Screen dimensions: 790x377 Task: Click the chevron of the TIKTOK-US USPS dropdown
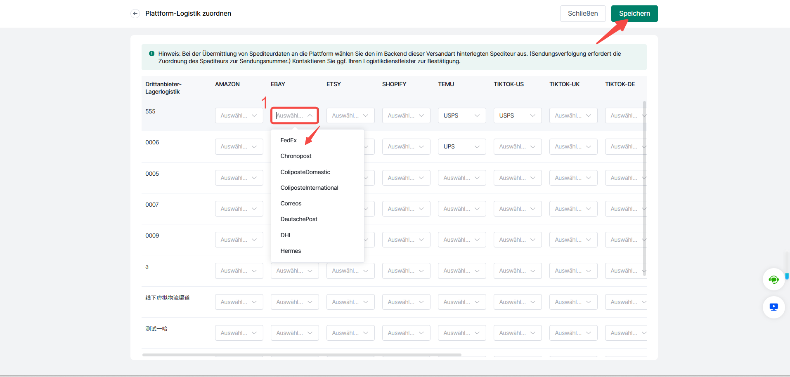pos(533,115)
